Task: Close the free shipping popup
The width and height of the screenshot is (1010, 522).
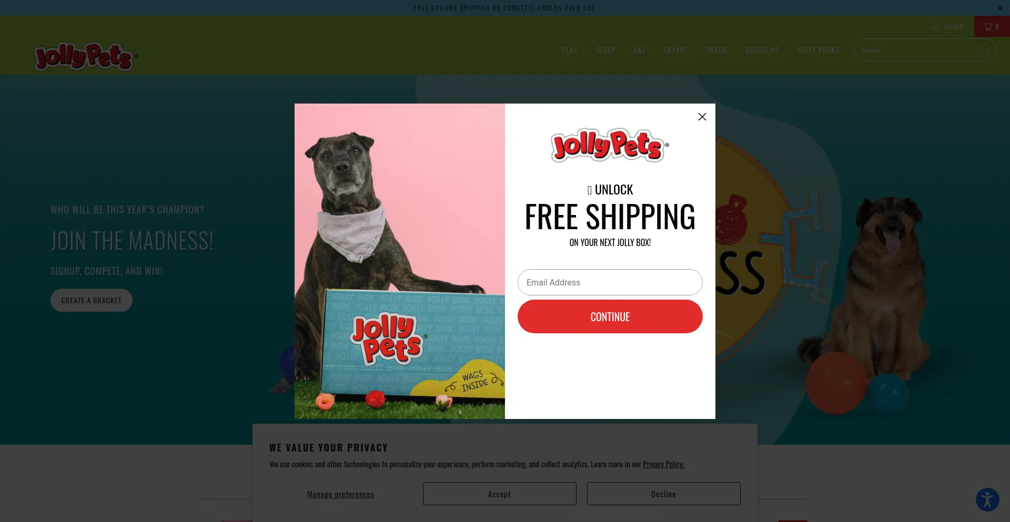Action: (702, 117)
